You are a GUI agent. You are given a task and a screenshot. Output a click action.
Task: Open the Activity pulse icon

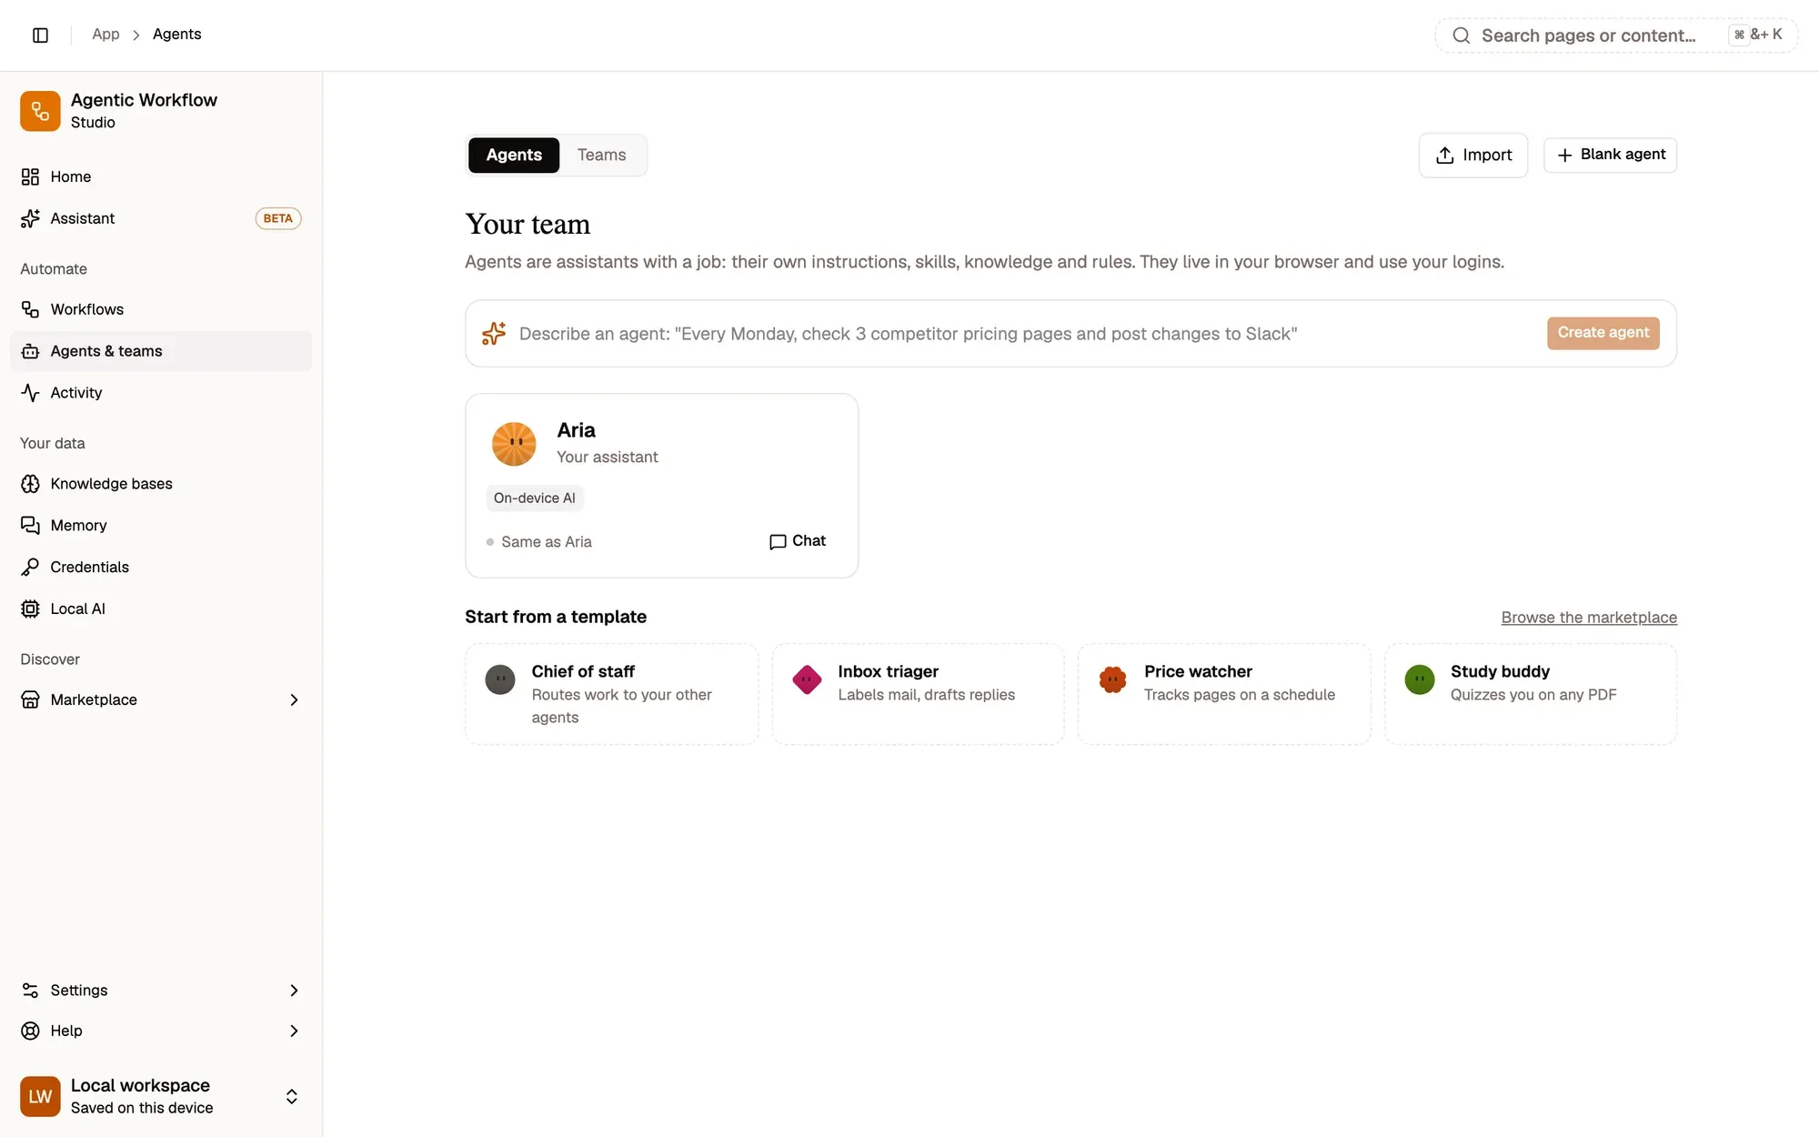click(30, 393)
